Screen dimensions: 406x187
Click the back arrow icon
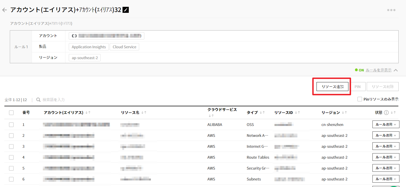tap(4, 10)
